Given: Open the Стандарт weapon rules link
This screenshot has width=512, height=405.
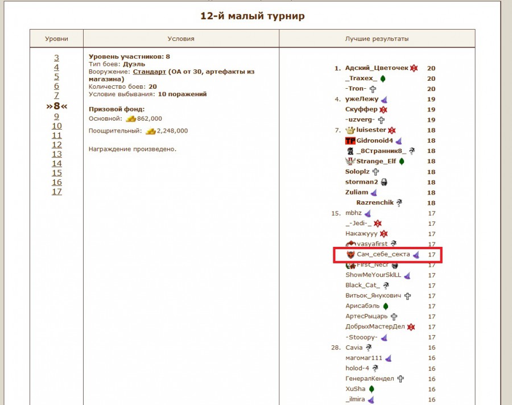Looking at the screenshot, I should tap(149, 72).
